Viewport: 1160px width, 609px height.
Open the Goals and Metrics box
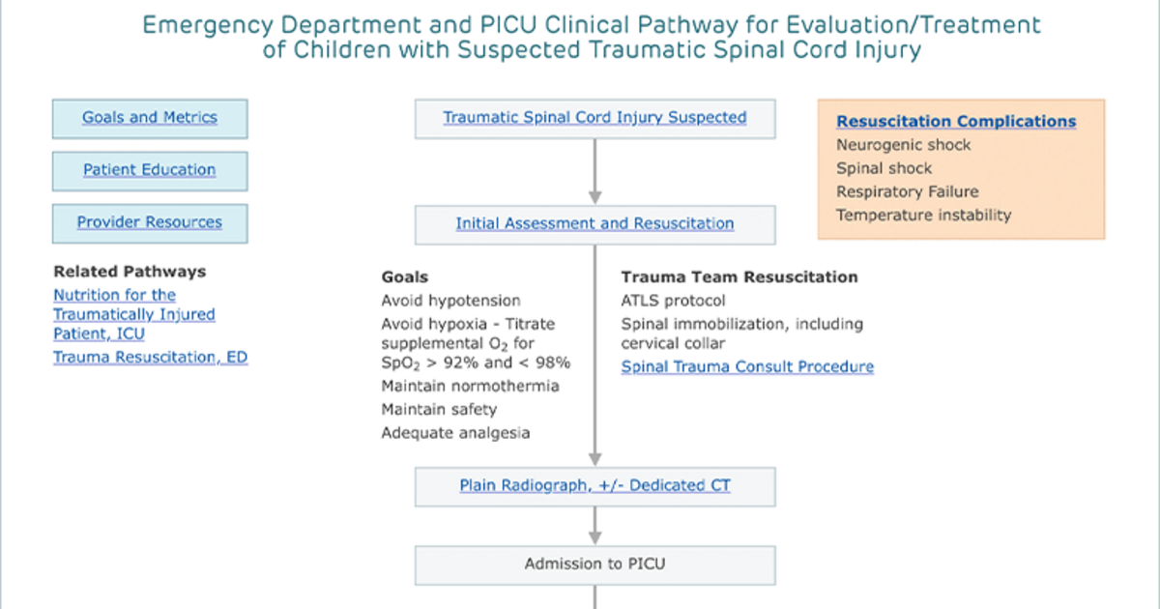(150, 118)
